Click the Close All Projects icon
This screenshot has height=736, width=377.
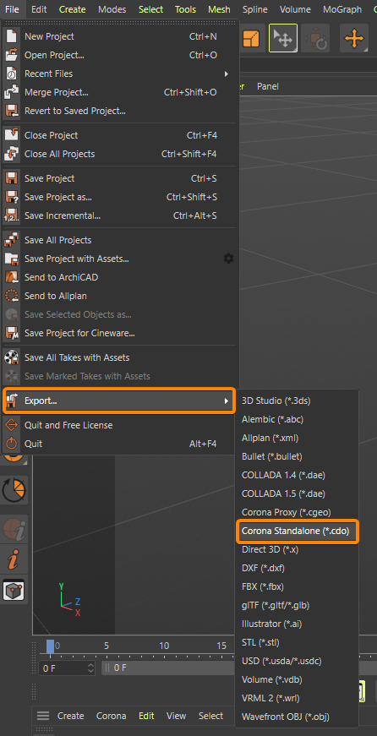(11, 154)
